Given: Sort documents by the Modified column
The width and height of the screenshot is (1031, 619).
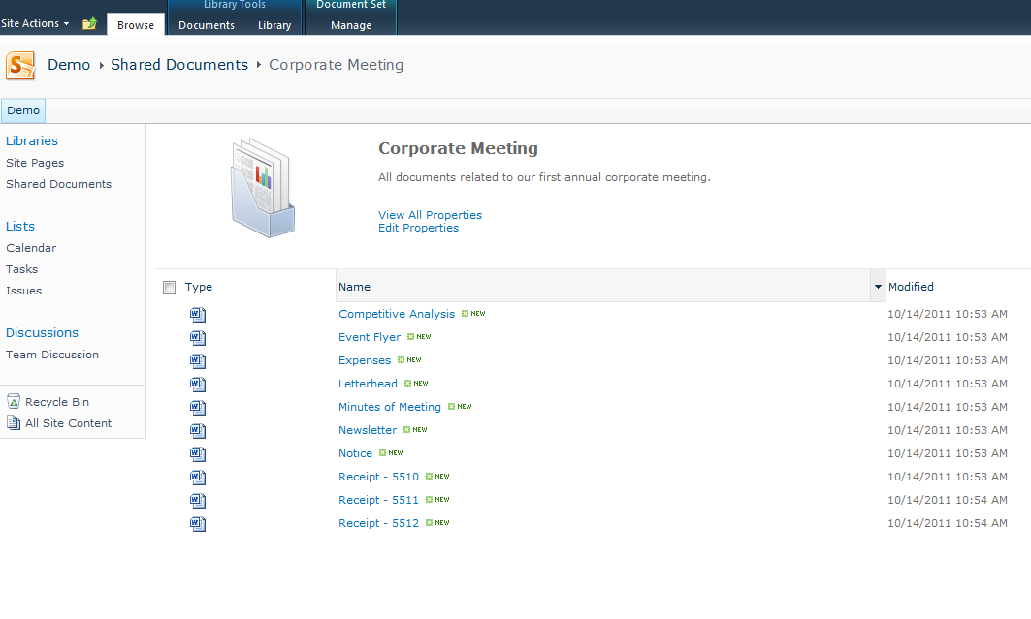Looking at the screenshot, I should (x=911, y=287).
